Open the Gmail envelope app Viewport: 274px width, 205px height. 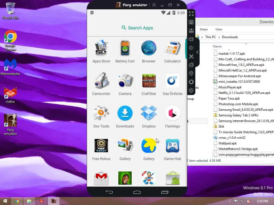pos(101,178)
